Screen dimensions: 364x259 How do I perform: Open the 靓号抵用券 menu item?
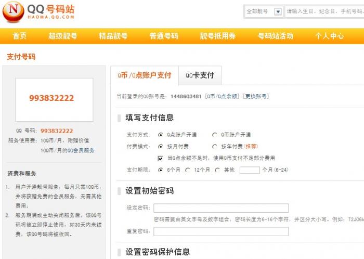click(218, 36)
